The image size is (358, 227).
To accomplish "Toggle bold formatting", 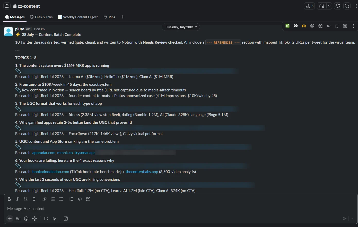I will coord(9,199).
